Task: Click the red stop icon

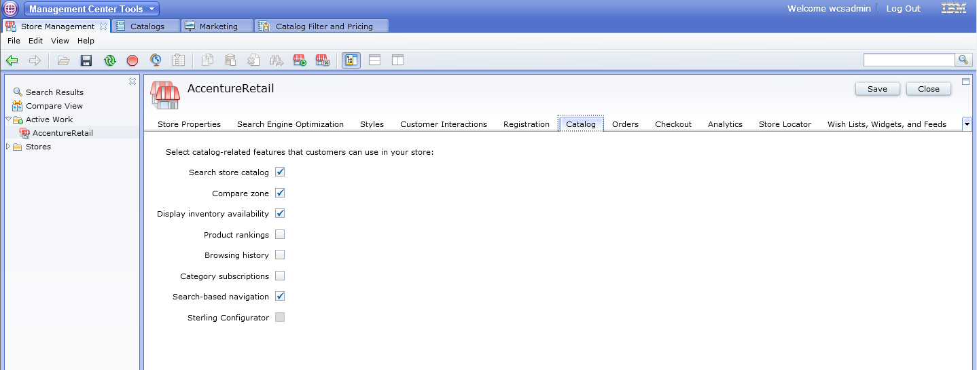Action: pos(132,60)
